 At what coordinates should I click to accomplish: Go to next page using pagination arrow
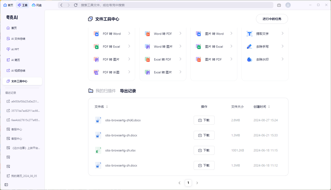(x=197, y=183)
